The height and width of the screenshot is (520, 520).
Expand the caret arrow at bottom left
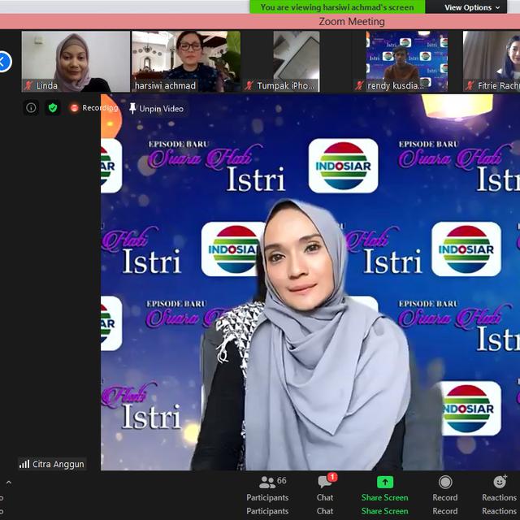[x=9, y=483]
